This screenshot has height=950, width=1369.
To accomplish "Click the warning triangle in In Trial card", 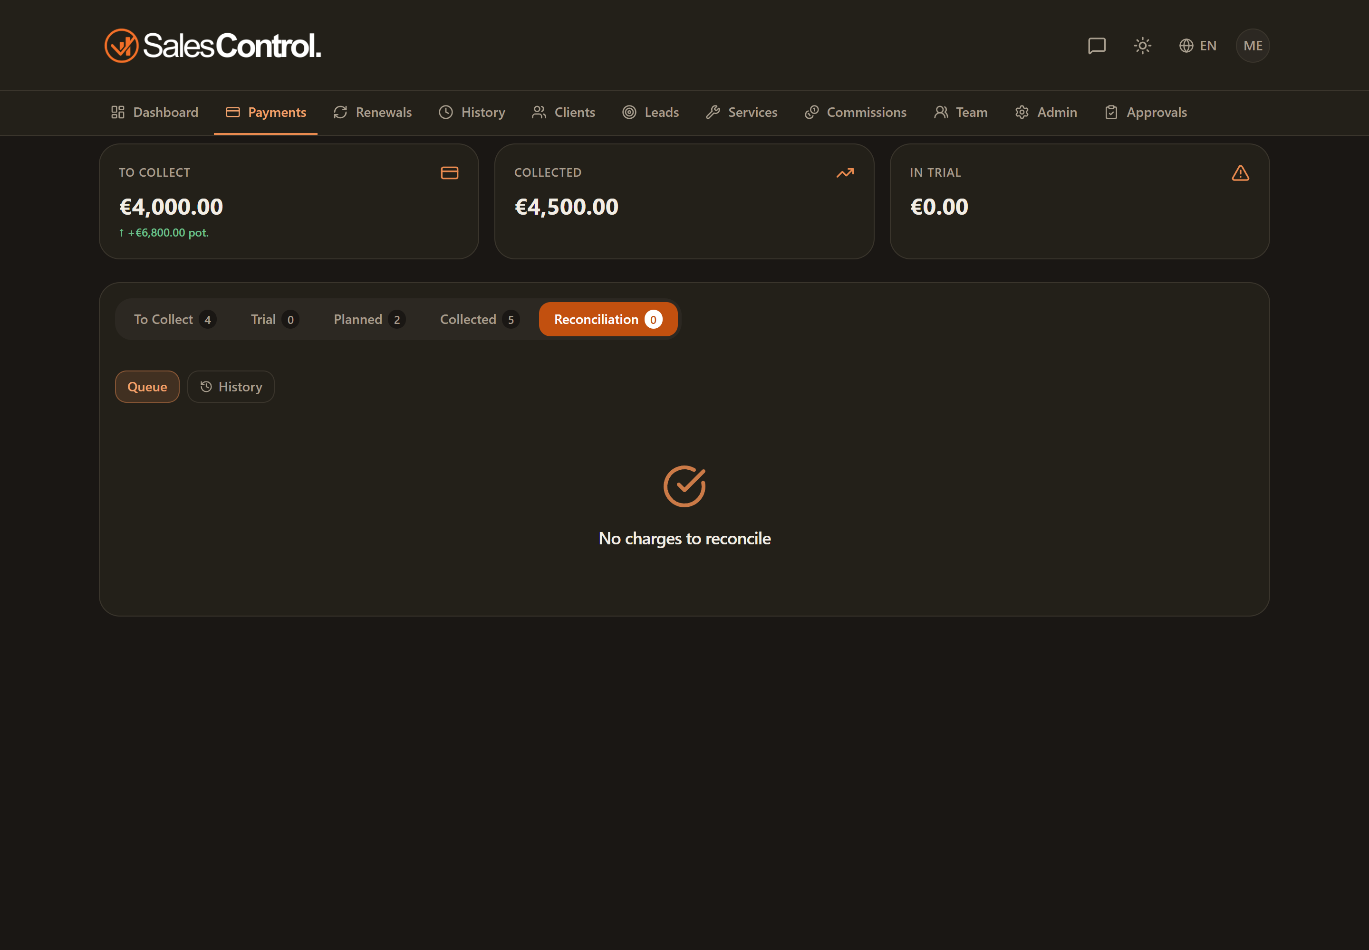I will point(1240,173).
